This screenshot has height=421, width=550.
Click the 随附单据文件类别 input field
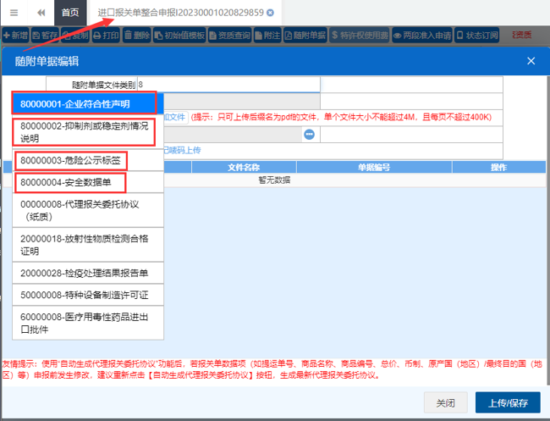[x=228, y=85]
